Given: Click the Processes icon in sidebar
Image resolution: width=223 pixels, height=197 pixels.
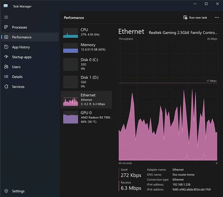Looking at the screenshot, I should [6, 27].
